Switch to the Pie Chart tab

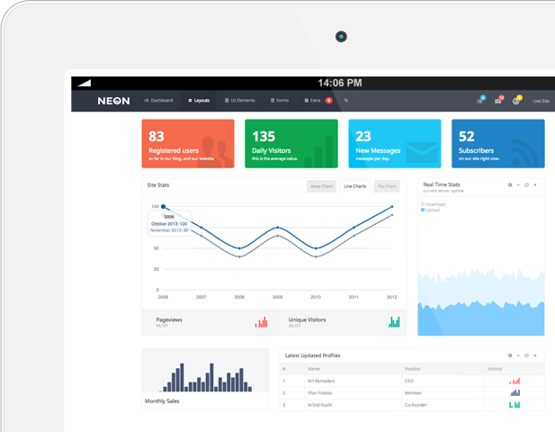click(x=387, y=186)
